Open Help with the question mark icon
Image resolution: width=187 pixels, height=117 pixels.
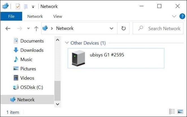pyautogui.click(x=182, y=16)
